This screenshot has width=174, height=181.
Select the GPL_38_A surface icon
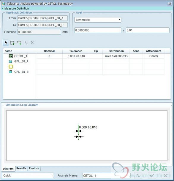11,61
